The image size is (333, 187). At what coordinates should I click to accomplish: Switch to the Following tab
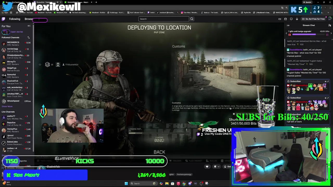tap(15, 19)
